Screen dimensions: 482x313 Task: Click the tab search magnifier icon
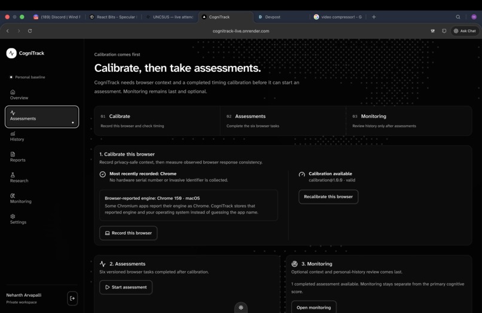pos(458,17)
